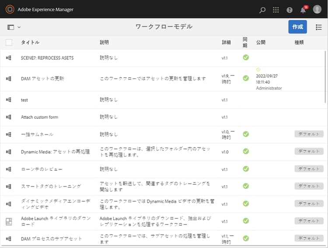
Task: Open the SCENE7: REPROCESS ASETS workflow
Action: tap(47, 58)
